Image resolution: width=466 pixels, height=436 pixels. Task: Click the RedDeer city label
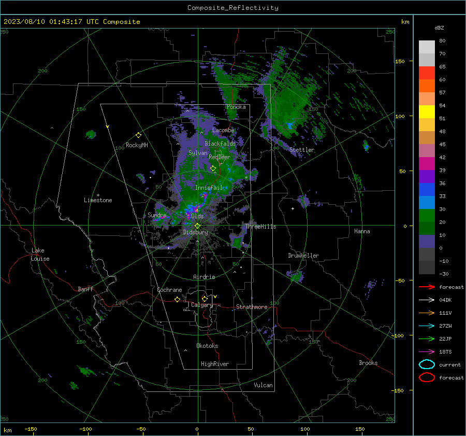[x=220, y=157]
